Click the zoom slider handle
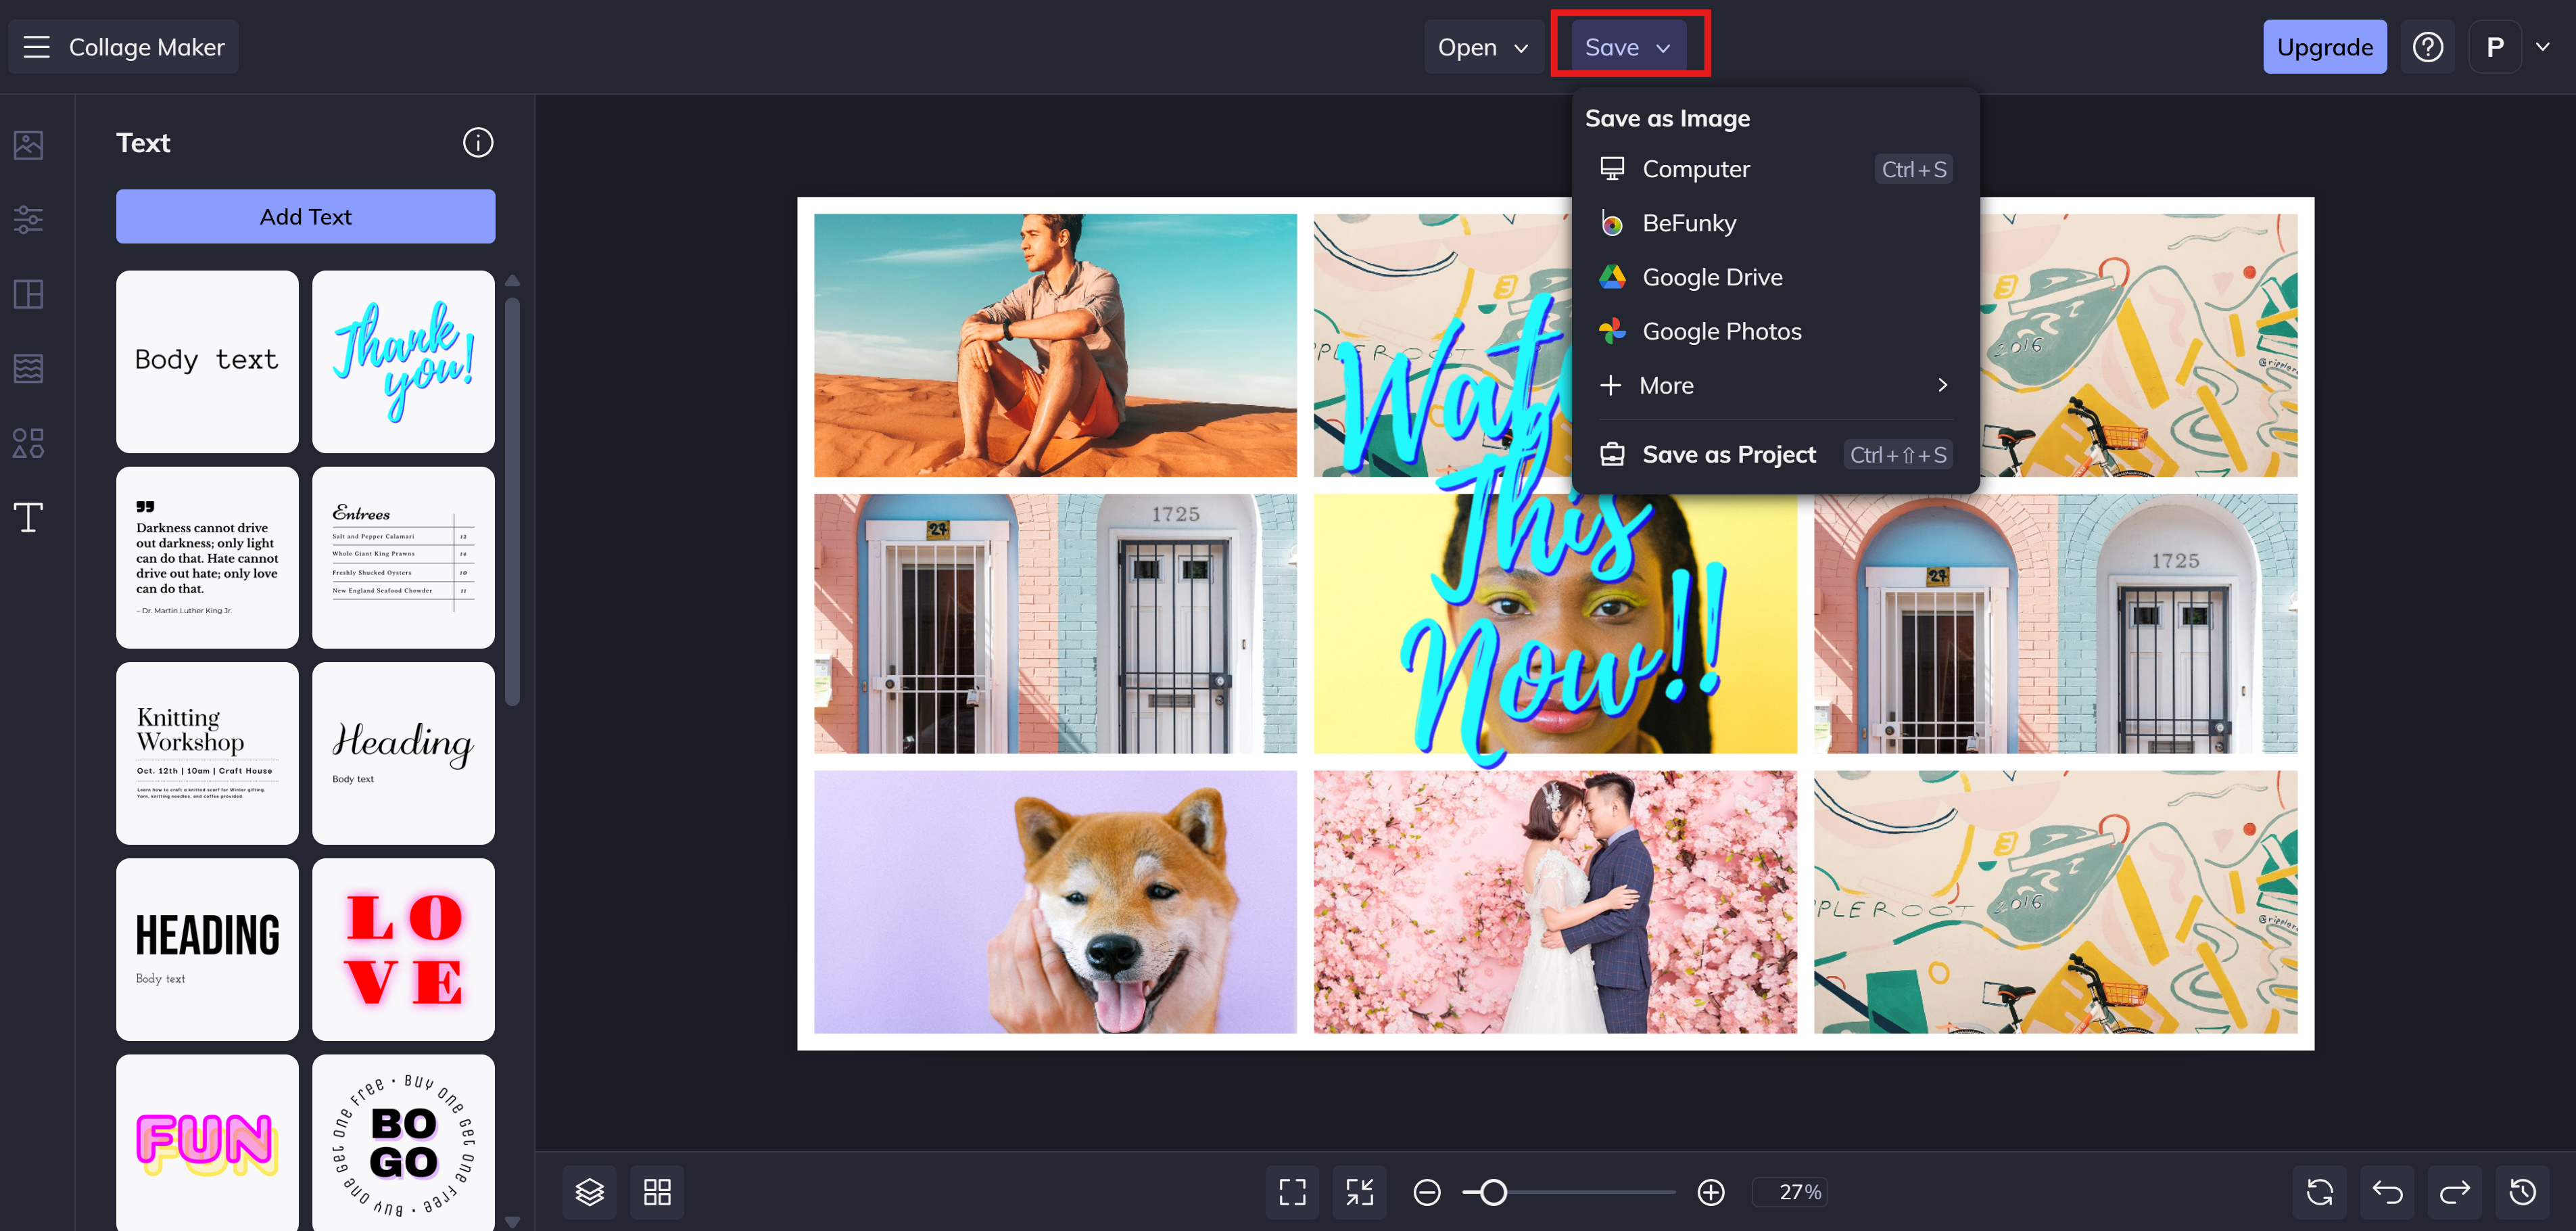 tap(1493, 1191)
